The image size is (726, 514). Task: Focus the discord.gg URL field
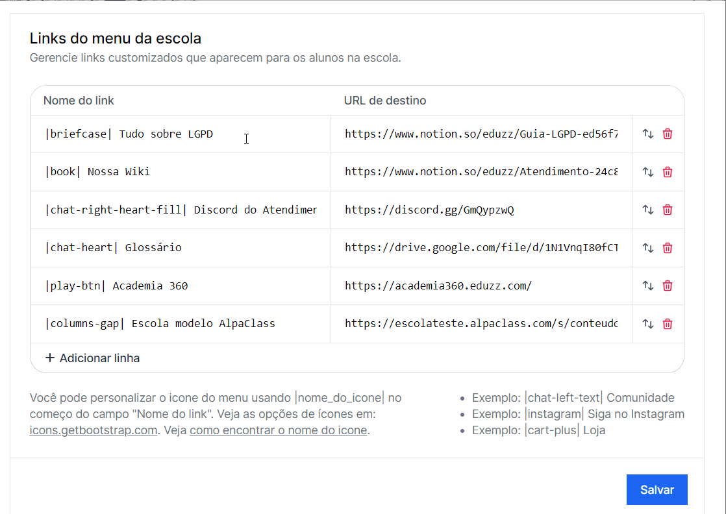click(481, 210)
